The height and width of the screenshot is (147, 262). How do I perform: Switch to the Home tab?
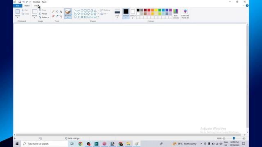(27, 6)
